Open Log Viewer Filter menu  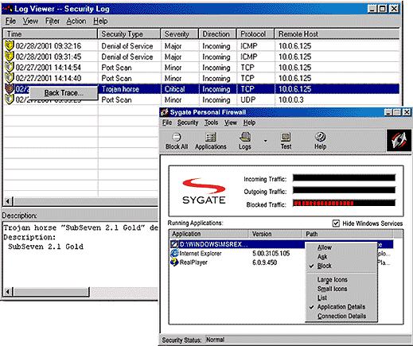click(x=53, y=21)
